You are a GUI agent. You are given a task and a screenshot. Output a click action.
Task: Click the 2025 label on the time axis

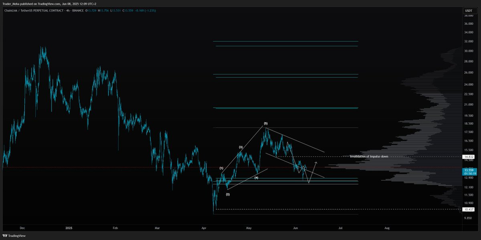click(69, 228)
